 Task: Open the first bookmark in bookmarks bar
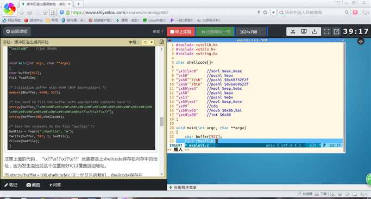click(11, 20)
